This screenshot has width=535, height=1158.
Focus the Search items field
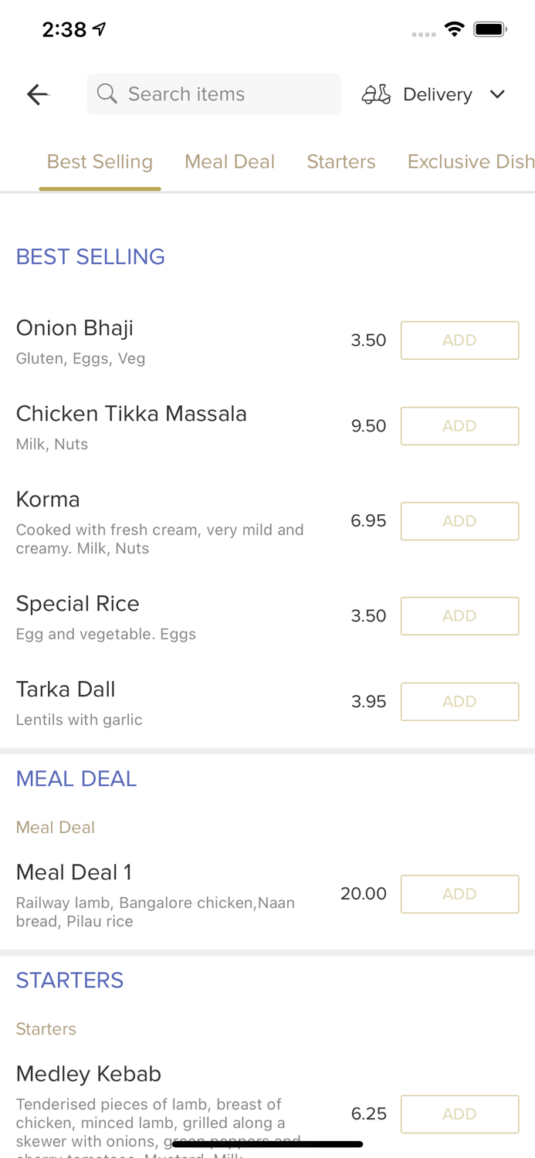224,94
